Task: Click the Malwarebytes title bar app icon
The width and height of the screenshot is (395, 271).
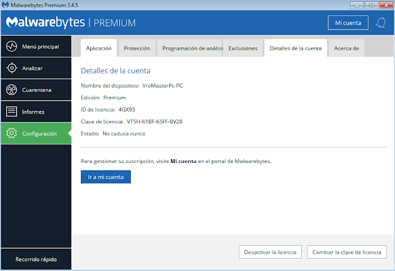Action: pyautogui.click(x=5, y=5)
